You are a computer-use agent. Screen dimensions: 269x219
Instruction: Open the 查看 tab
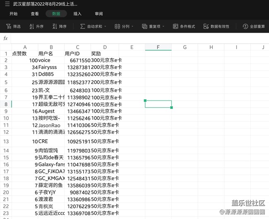tap(35, 14)
